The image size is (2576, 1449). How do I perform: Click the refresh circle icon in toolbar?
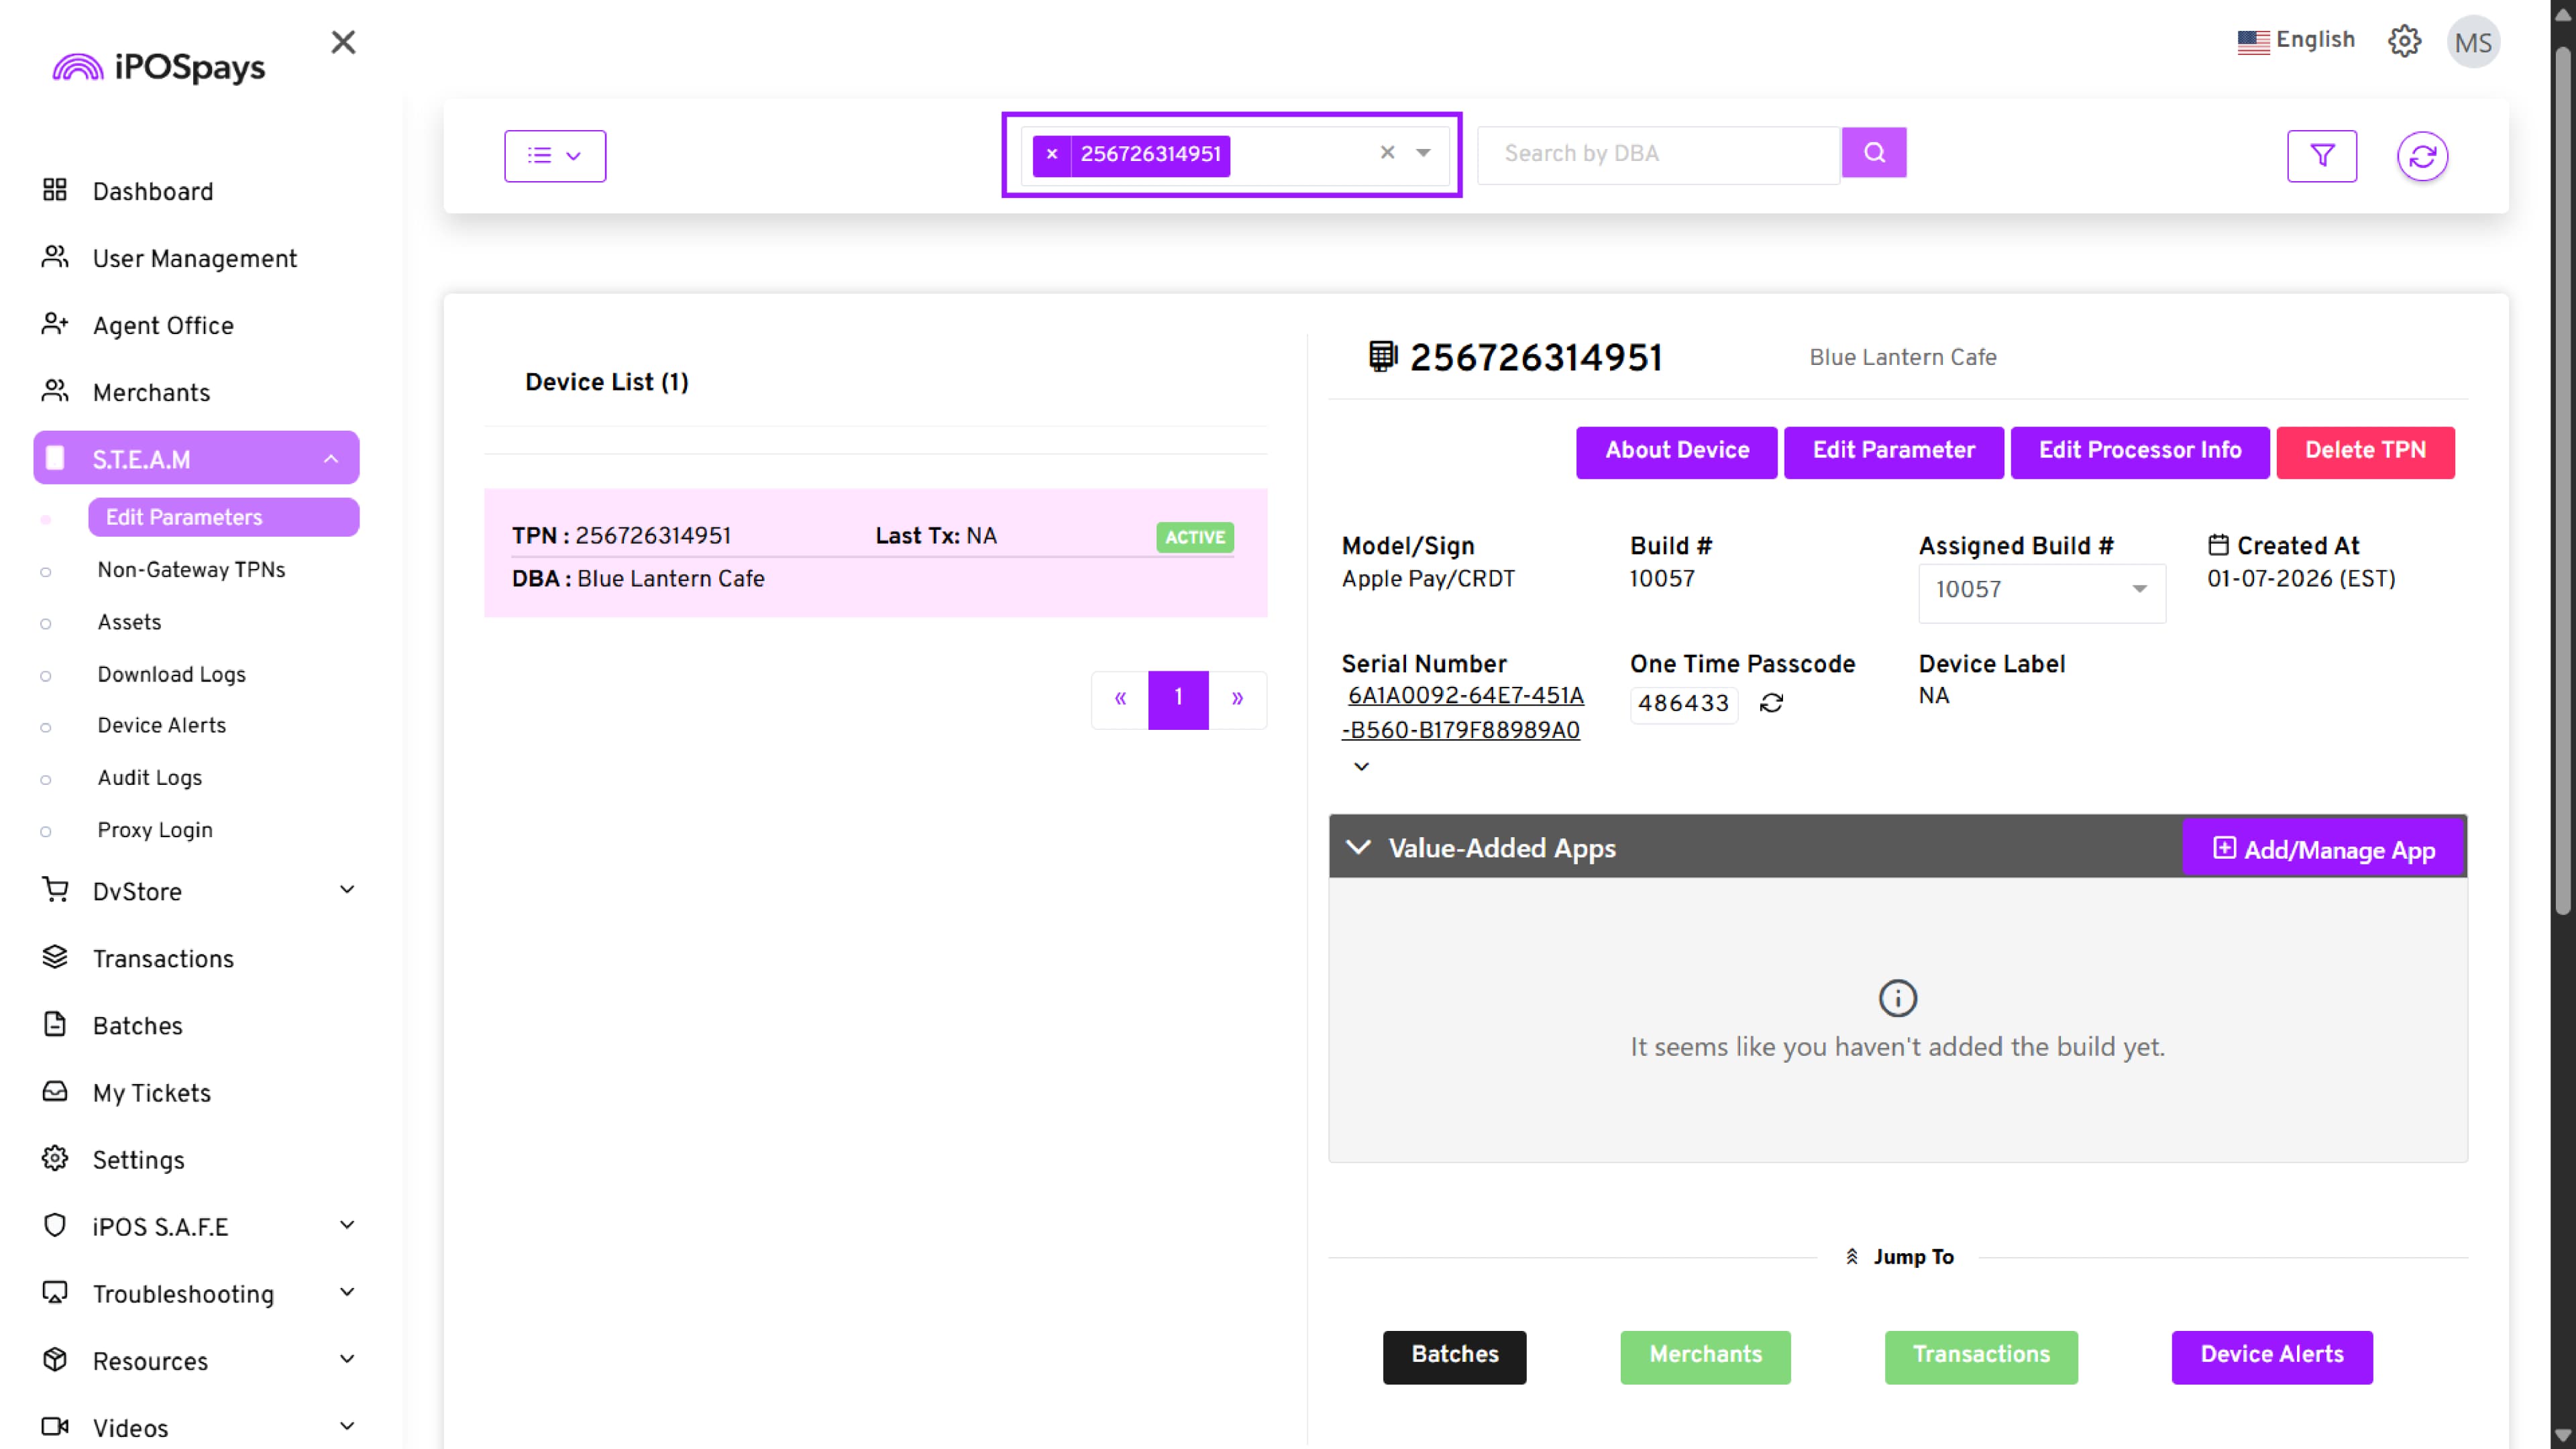(2421, 155)
